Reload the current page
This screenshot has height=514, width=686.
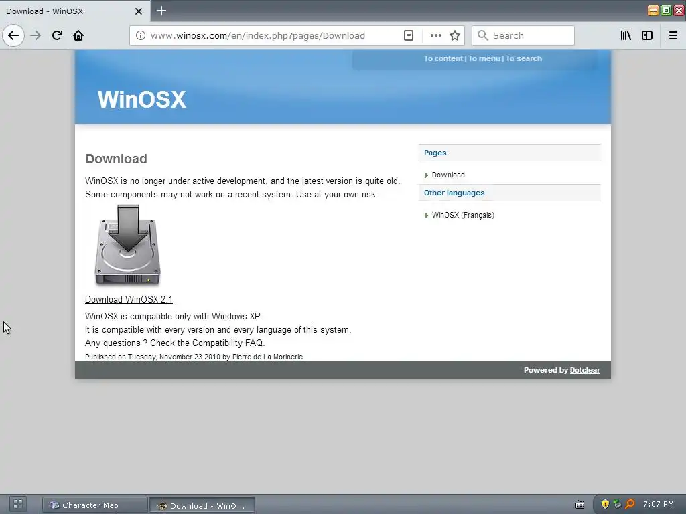pyautogui.click(x=57, y=35)
